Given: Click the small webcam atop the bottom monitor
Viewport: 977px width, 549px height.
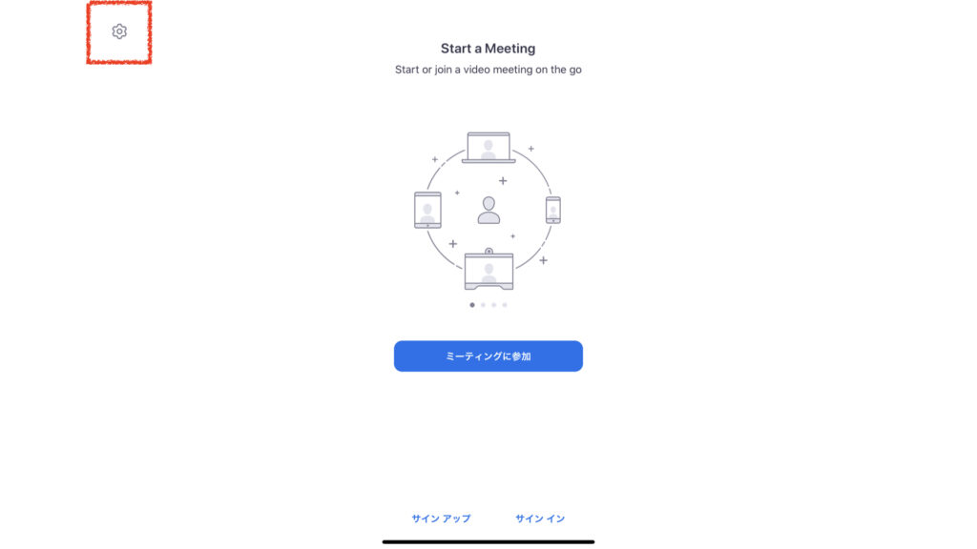Looking at the screenshot, I should click(489, 251).
